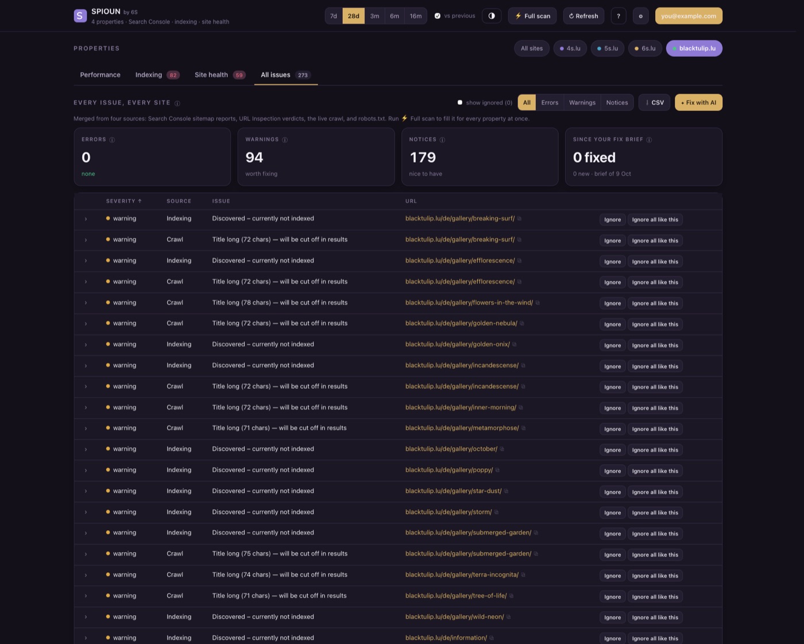Screen dimensions: 804x644
Task: Copy the inner-morning URL using its copy icon
Action: point(521,407)
